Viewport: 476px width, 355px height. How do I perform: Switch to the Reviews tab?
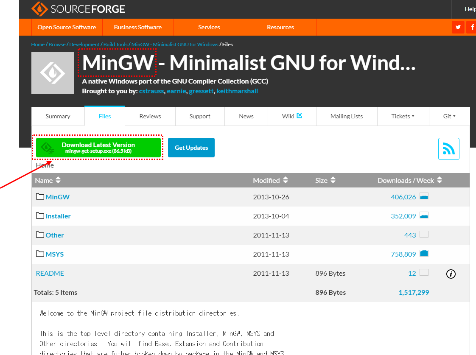(150, 116)
